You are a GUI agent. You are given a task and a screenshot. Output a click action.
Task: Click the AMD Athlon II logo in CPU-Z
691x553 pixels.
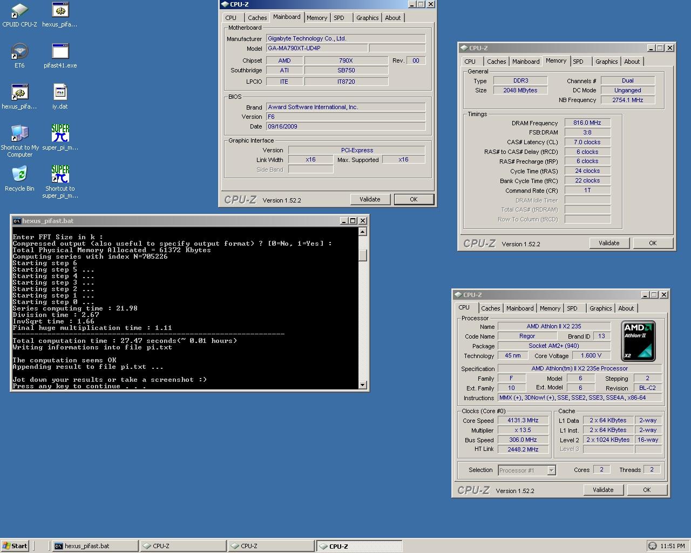point(638,341)
